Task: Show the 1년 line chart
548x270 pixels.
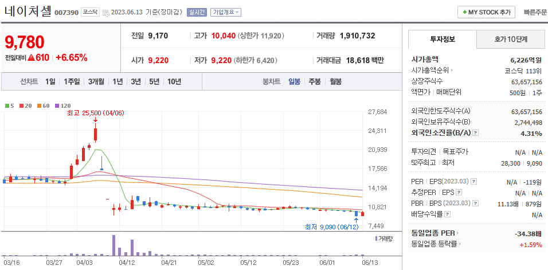Action: tap(118, 82)
